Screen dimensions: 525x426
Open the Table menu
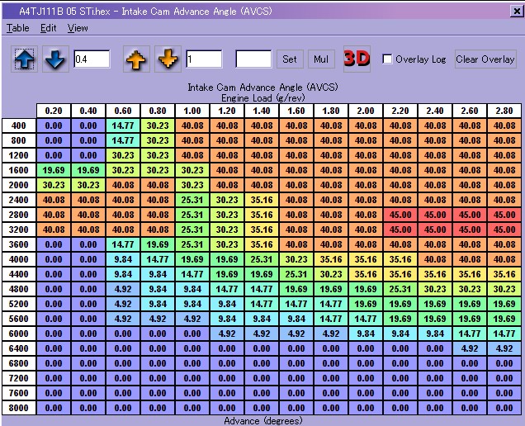click(17, 28)
